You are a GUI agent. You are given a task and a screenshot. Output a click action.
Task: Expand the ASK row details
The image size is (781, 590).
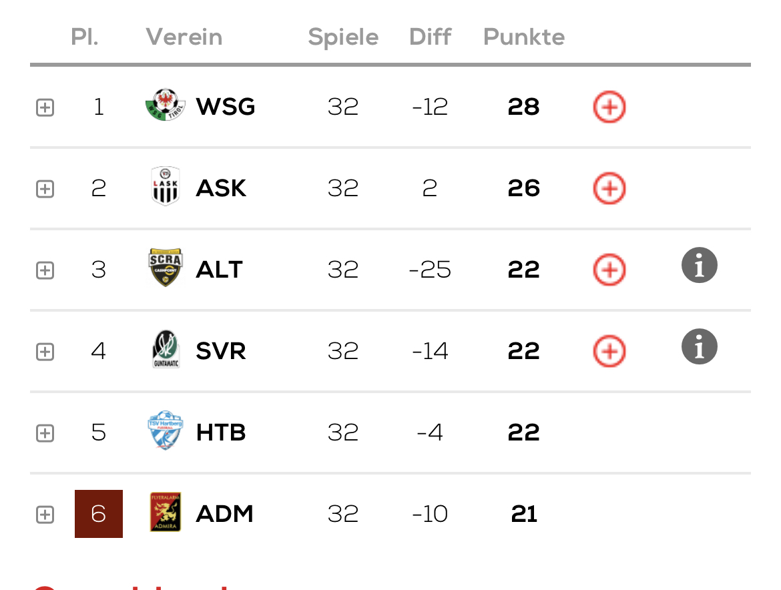pos(45,189)
